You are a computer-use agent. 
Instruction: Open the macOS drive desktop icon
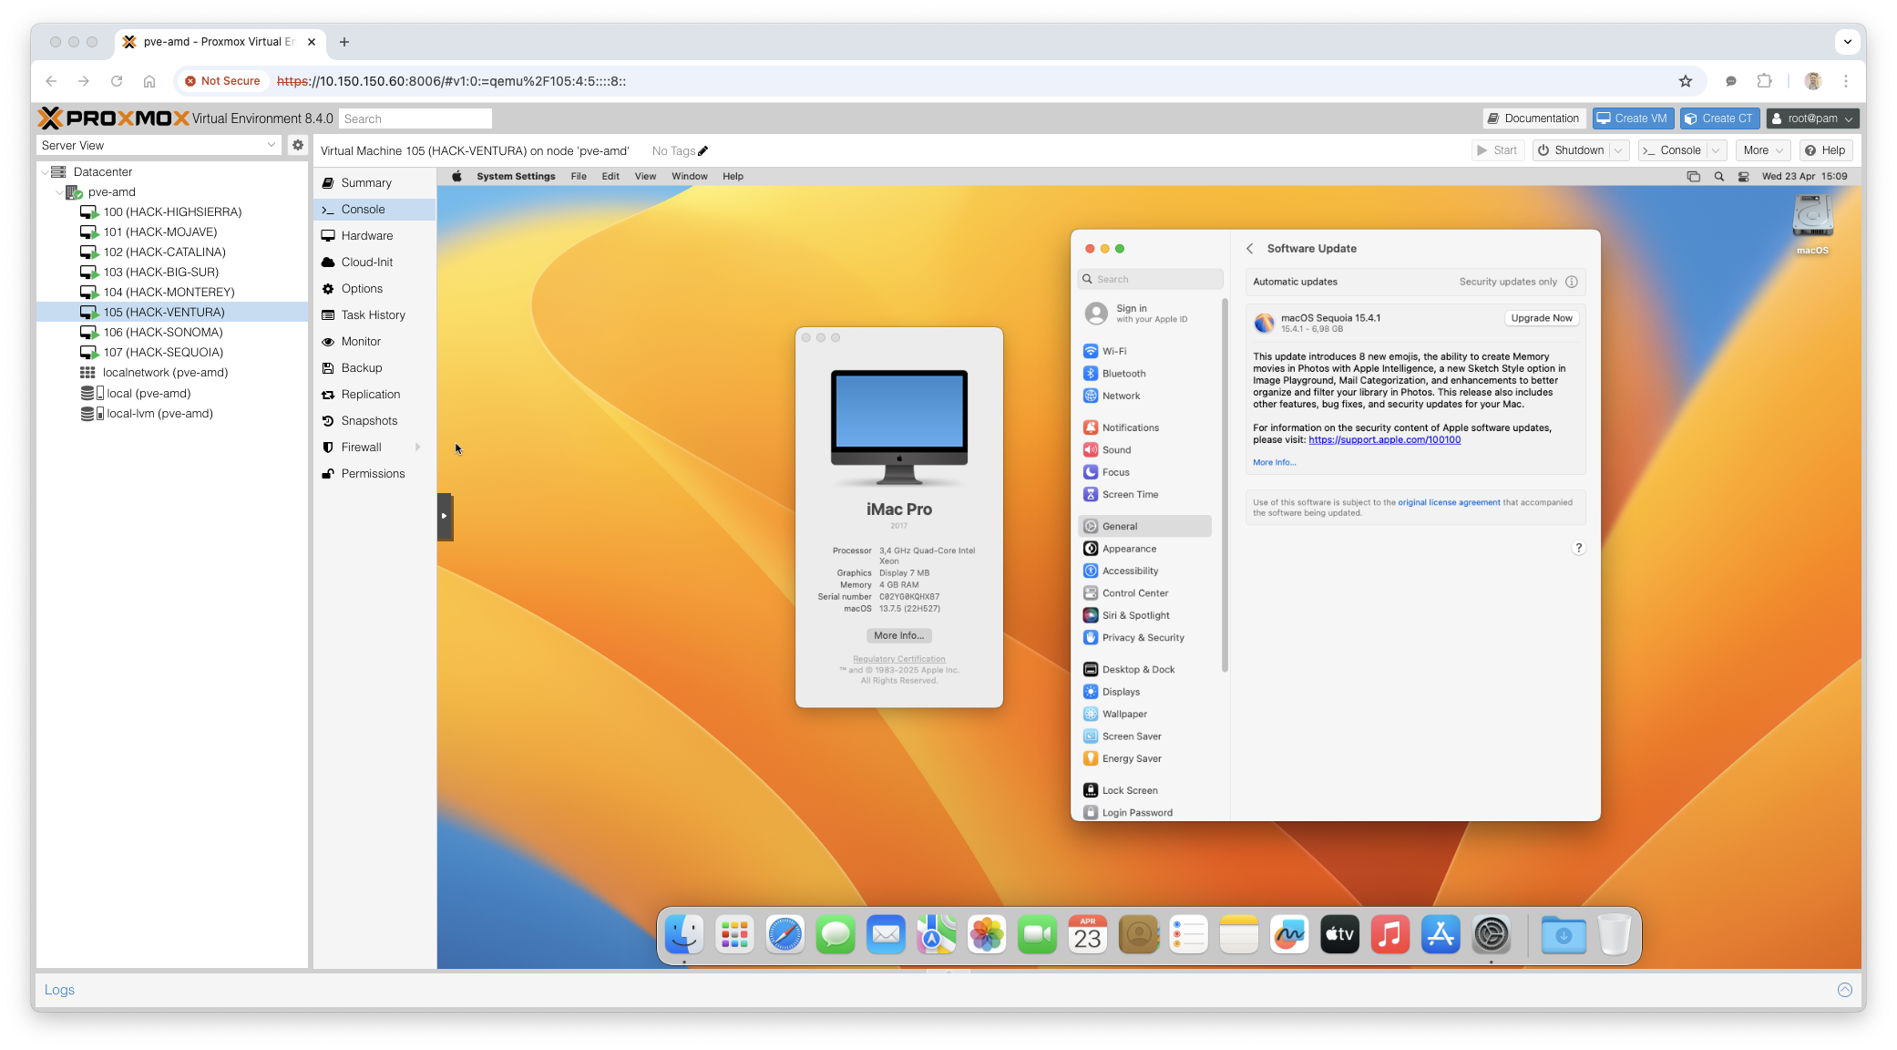(1811, 219)
